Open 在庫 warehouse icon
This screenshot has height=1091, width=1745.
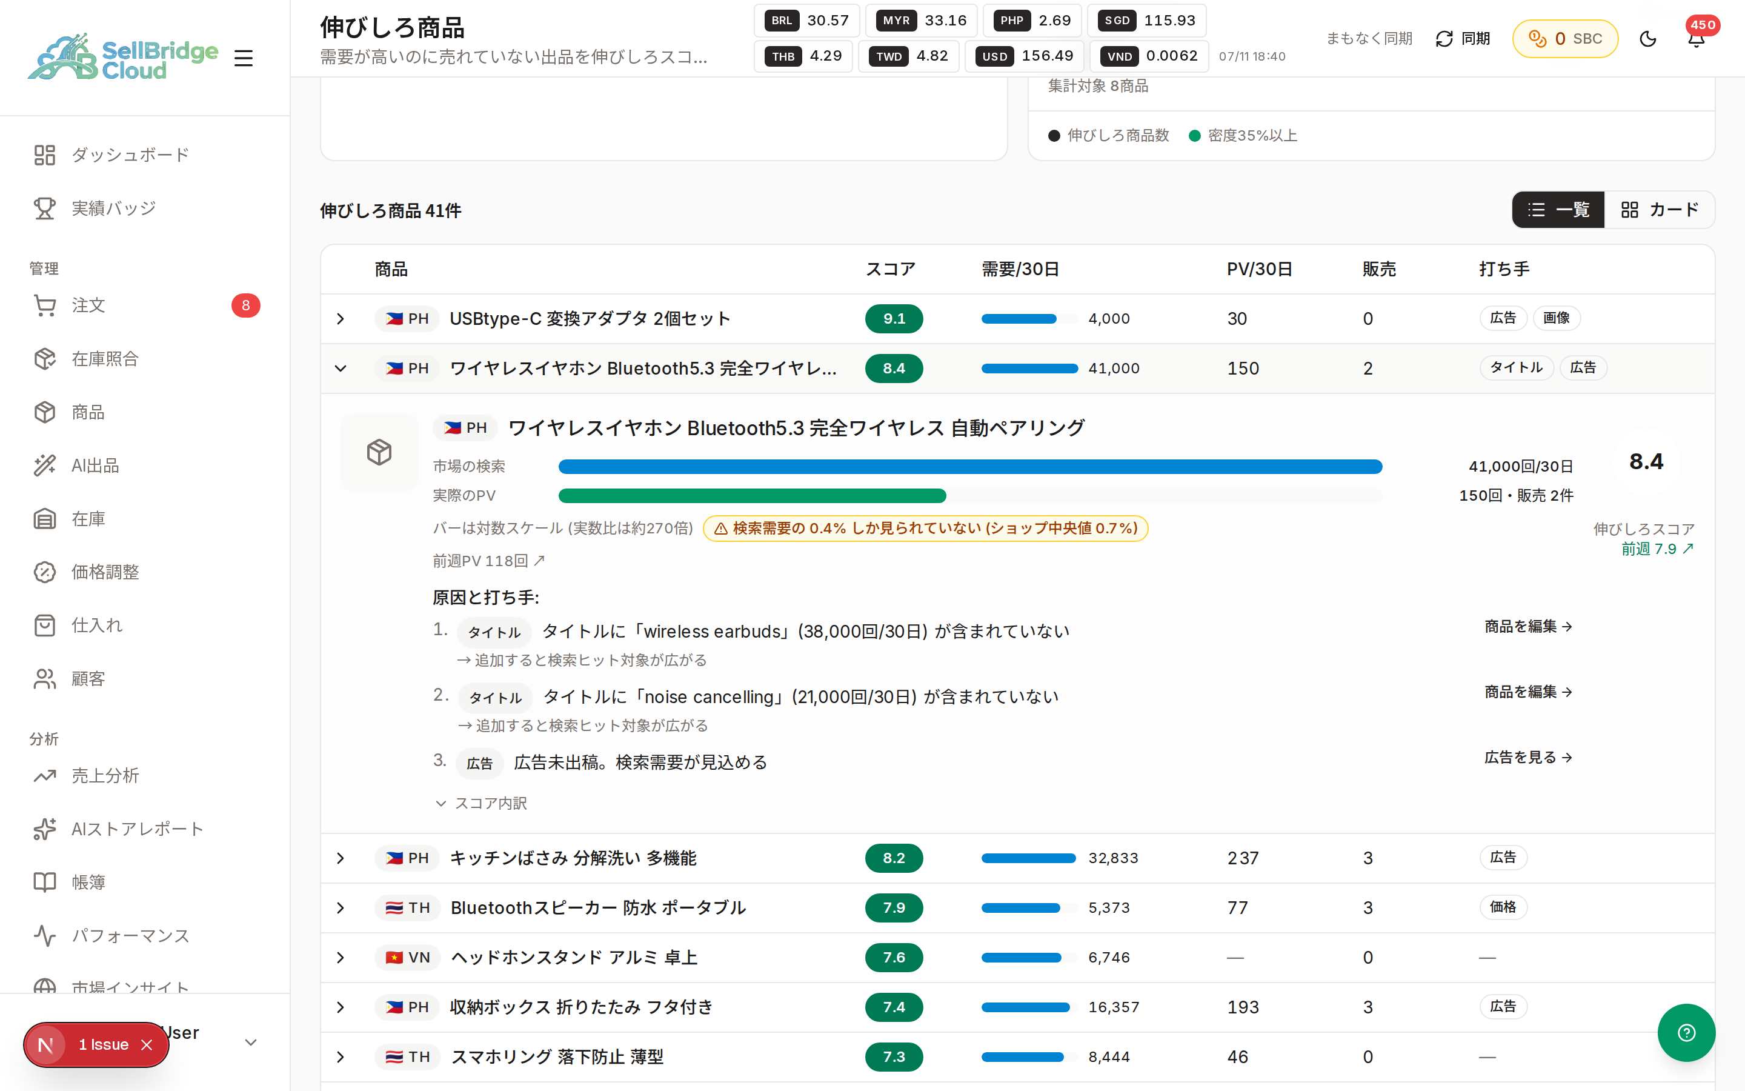point(45,519)
